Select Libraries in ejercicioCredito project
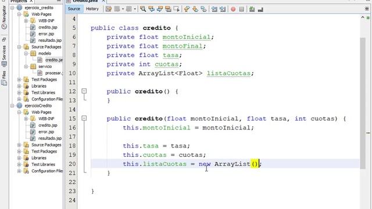 pos(39,158)
